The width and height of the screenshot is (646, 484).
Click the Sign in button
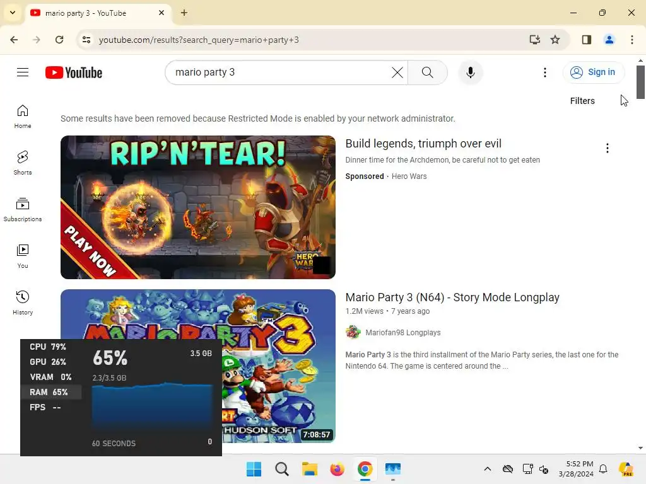[x=593, y=72]
